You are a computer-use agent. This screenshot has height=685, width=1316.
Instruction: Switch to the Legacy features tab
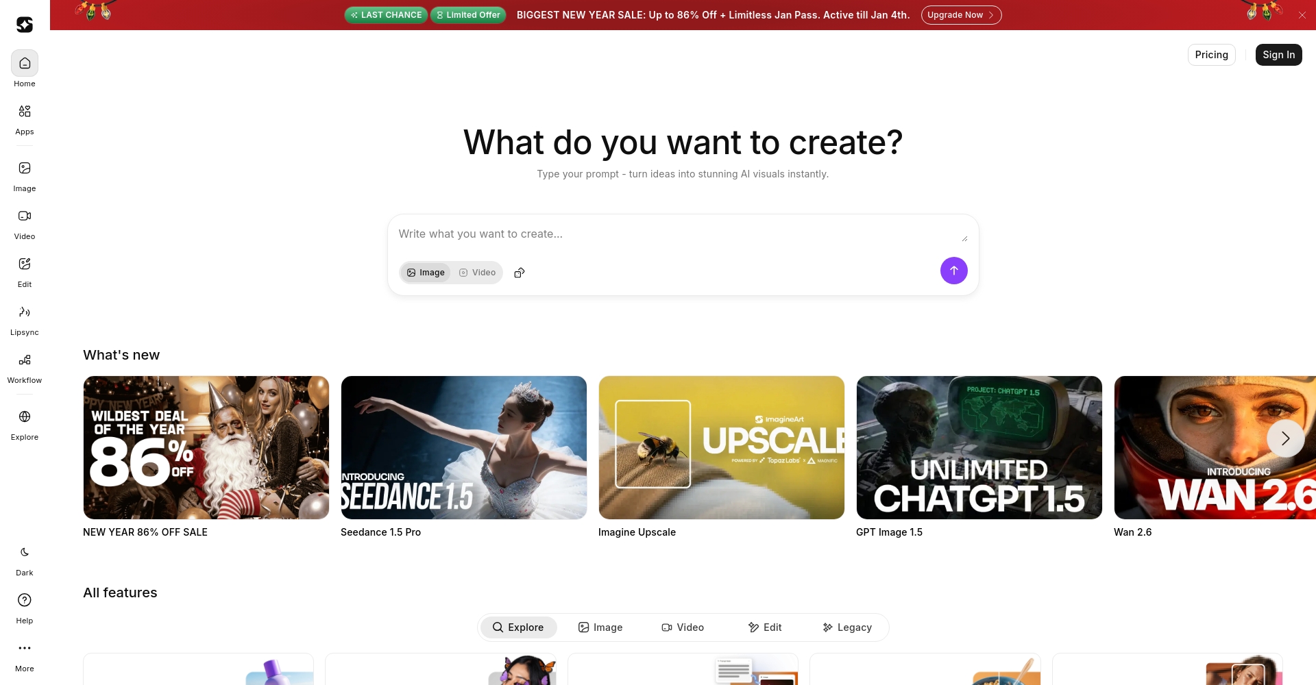847,627
